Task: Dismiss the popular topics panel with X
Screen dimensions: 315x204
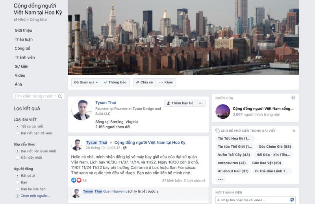Action: (294, 131)
